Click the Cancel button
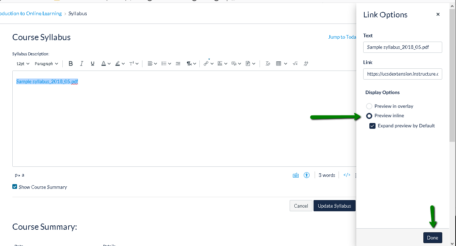The image size is (456, 246). [301, 206]
